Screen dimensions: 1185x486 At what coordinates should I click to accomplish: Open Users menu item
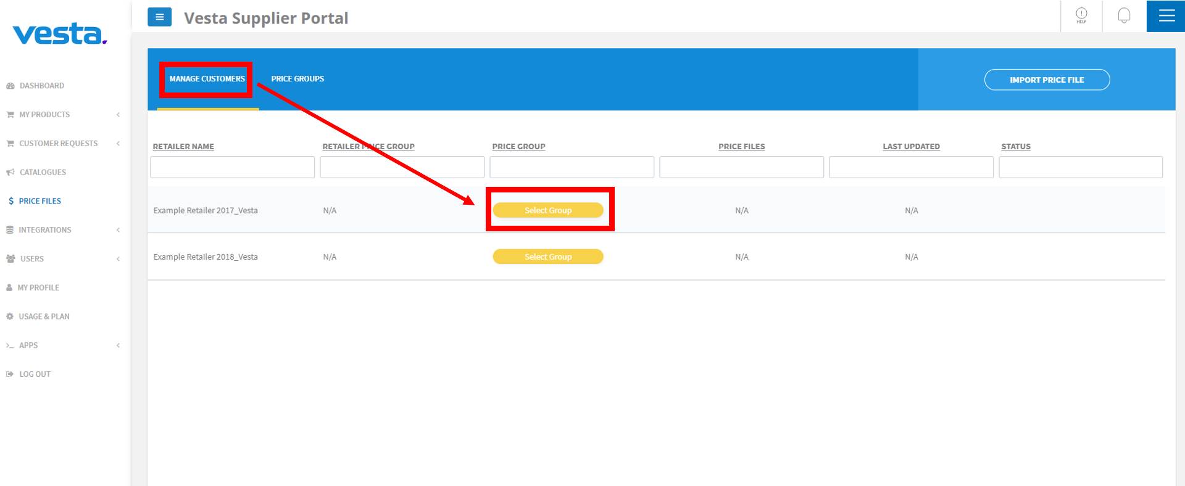pos(31,259)
